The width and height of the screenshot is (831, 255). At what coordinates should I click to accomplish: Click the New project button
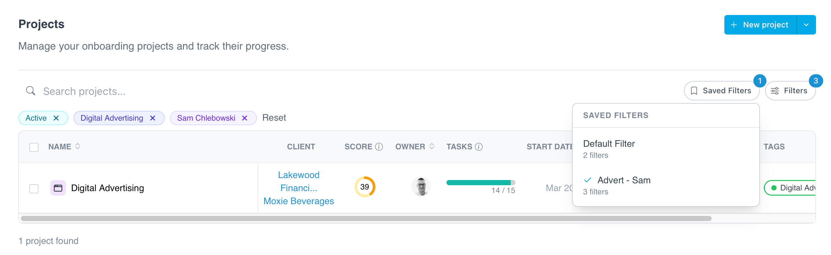click(760, 25)
